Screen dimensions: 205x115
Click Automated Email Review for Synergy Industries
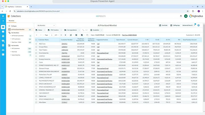(104, 59)
